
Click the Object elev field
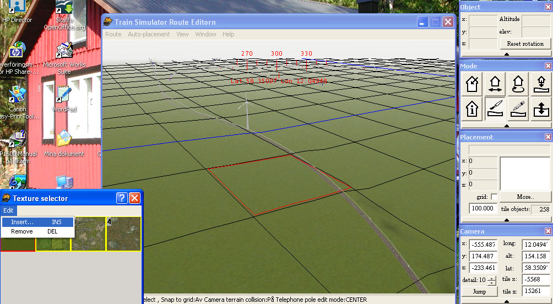[x=536, y=32]
